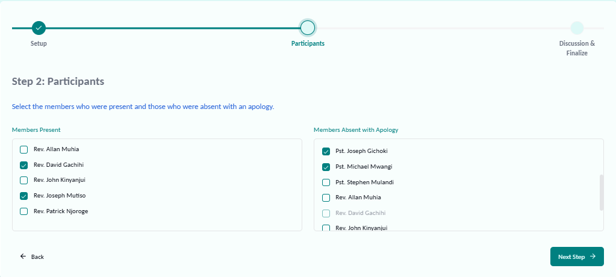This screenshot has width=616, height=277.
Task: Click the completed Setup step checkmark circle
Action: [x=39, y=28]
